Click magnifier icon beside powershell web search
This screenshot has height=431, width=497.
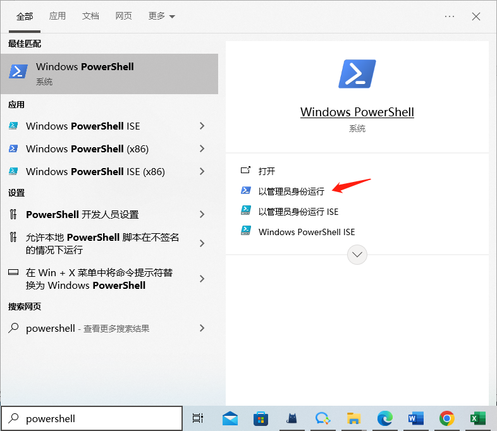pos(13,328)
